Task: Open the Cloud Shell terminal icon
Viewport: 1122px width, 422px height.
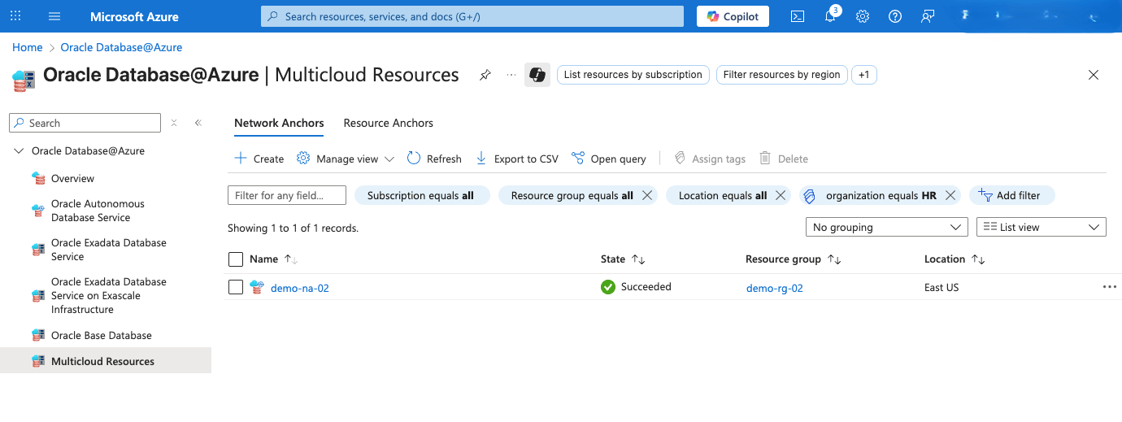Action: coord(798,16)
